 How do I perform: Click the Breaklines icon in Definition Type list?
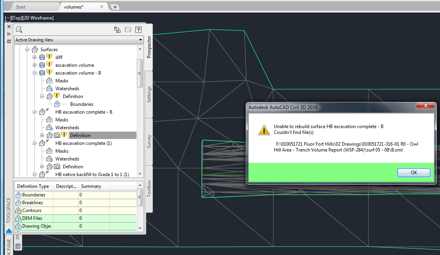tap(18, 202)
